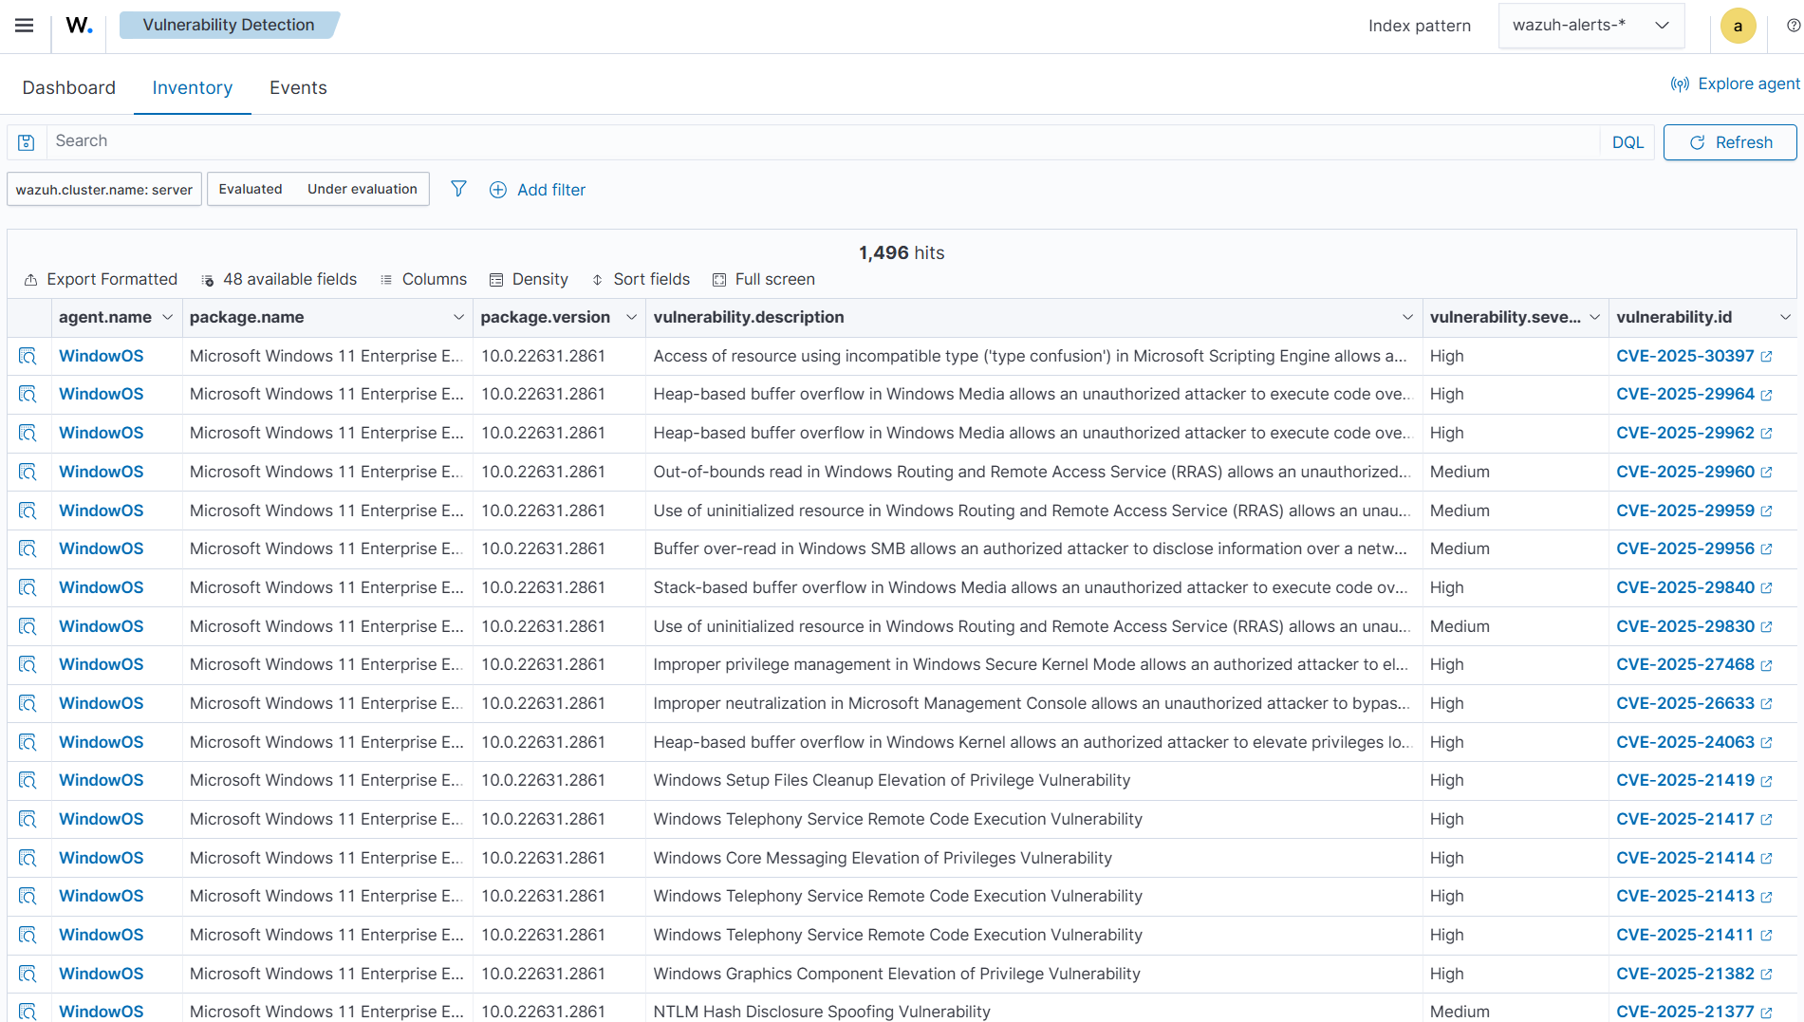
Task: Switch the evaluation filter to Evaluated
Action: (x=251, y=188)
